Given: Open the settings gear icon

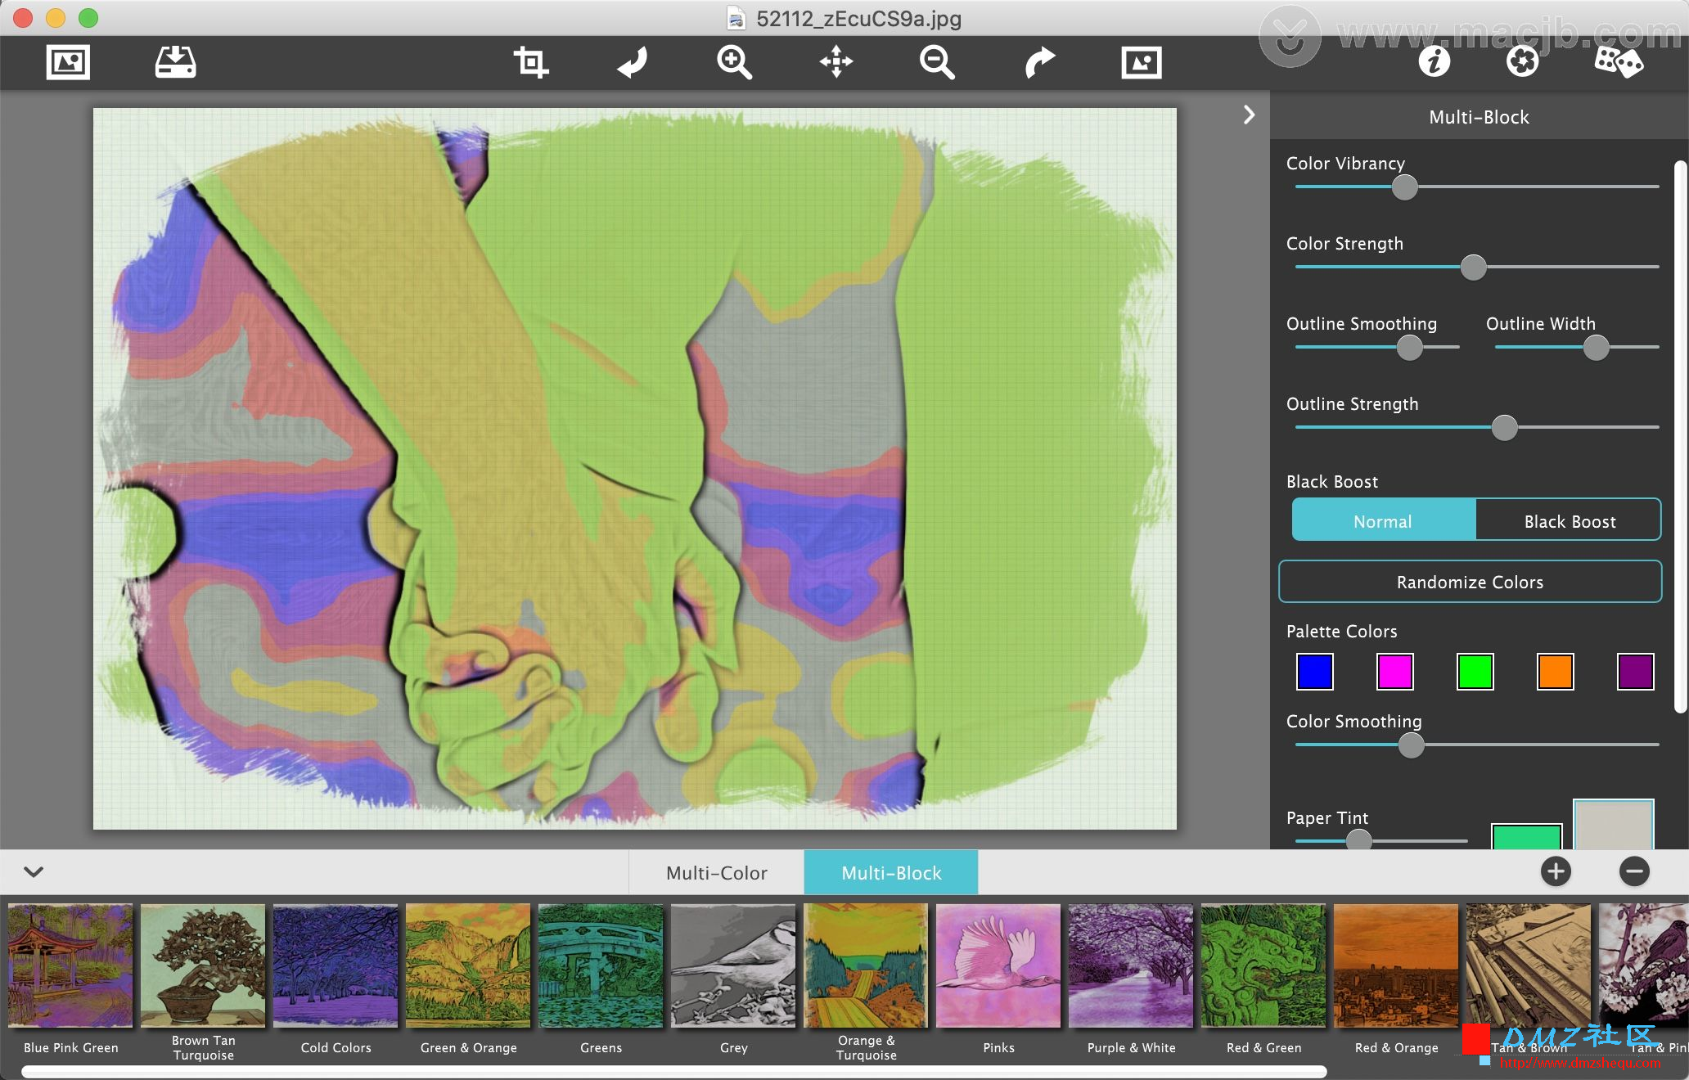Looking at the screenshot, I should [x=1522, y=61].
